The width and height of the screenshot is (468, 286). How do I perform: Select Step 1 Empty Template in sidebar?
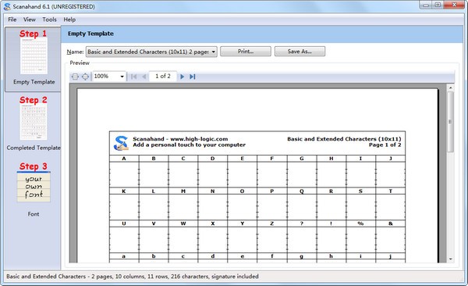pos(33,59)
